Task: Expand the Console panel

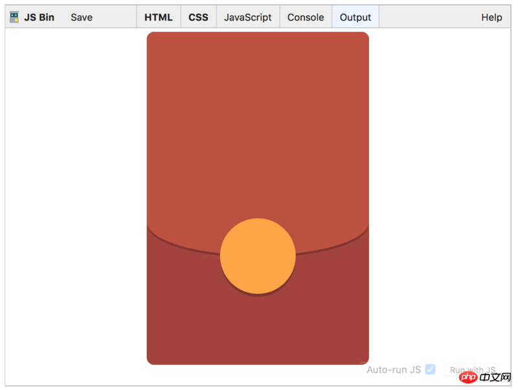Action: (305, 17)
